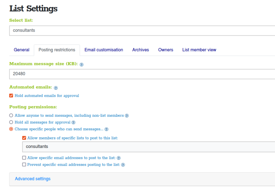Select Allow anyone to send messages radio
275x190 pixels.
[11, 116]
